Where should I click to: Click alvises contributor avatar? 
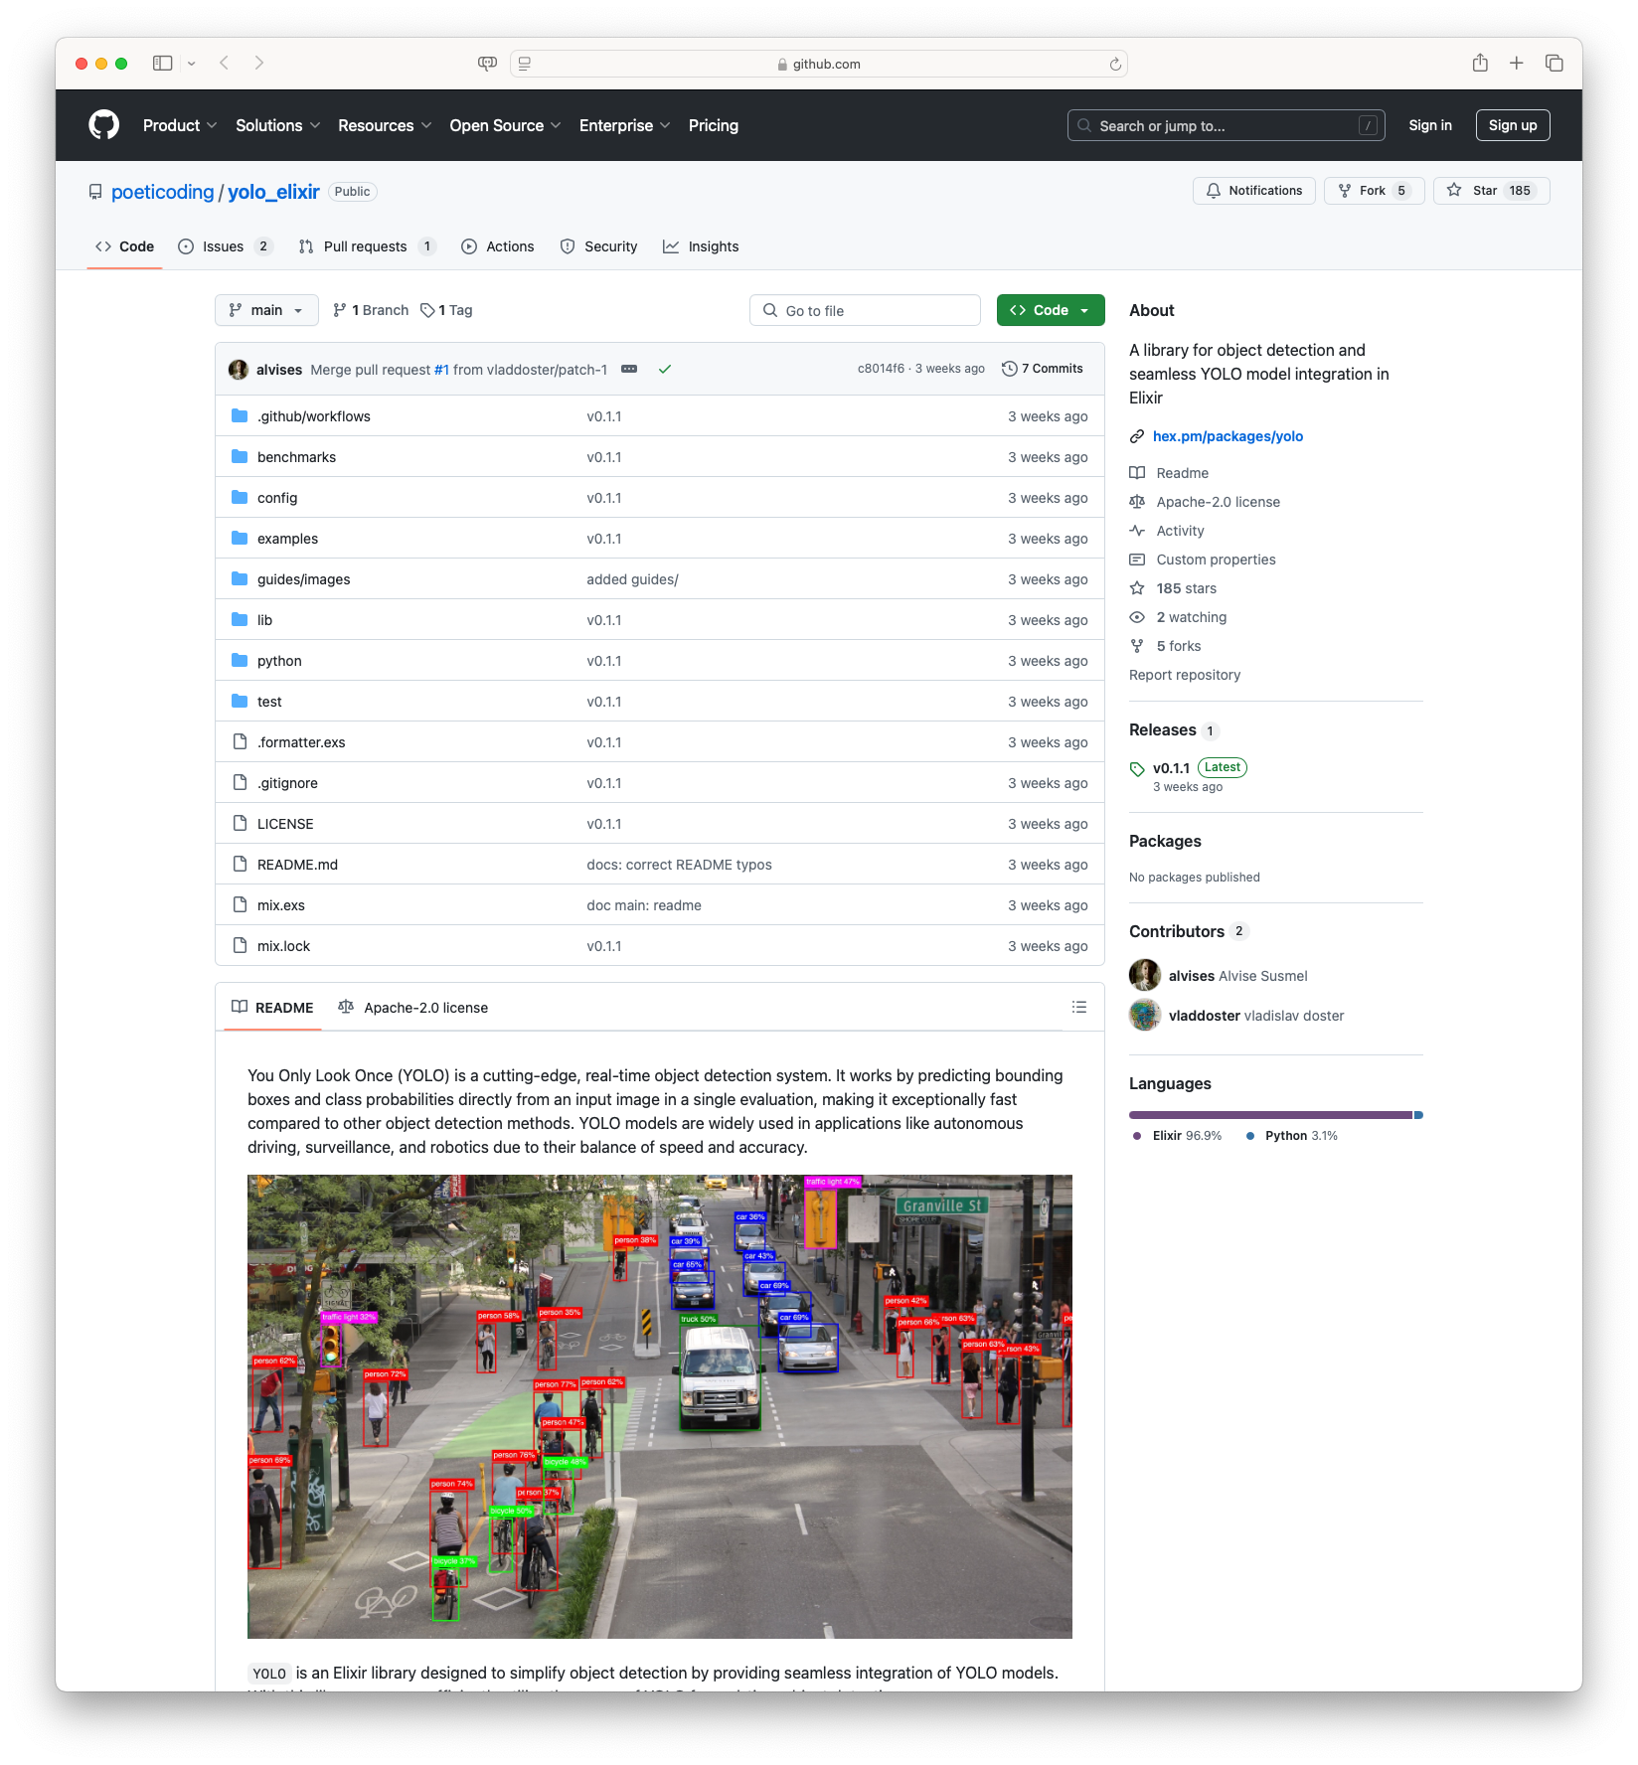tap(1145, 975)
